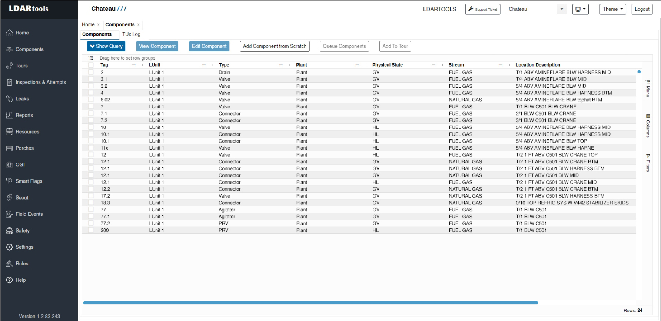661x321 pixels.
Task: Click the OGI camera icon
Action: coord(10,165)
